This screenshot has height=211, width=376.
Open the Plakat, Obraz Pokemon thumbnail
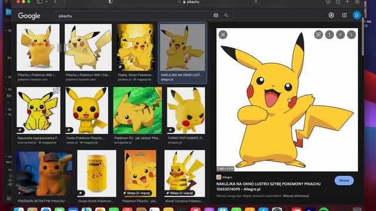point(136,47)
